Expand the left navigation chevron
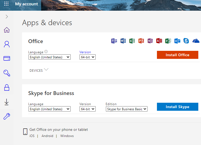The image size is (201, 145). (x=7, y=17)
